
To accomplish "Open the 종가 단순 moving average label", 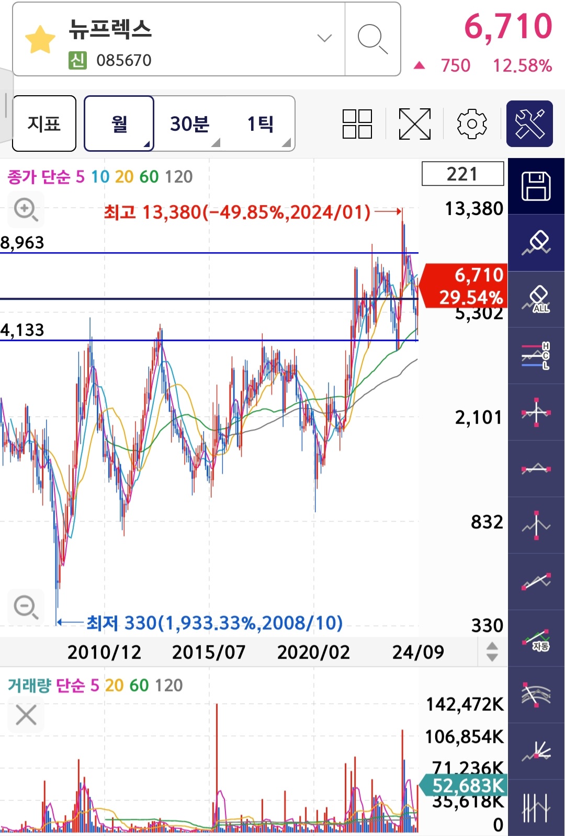I will coord(39,177).
